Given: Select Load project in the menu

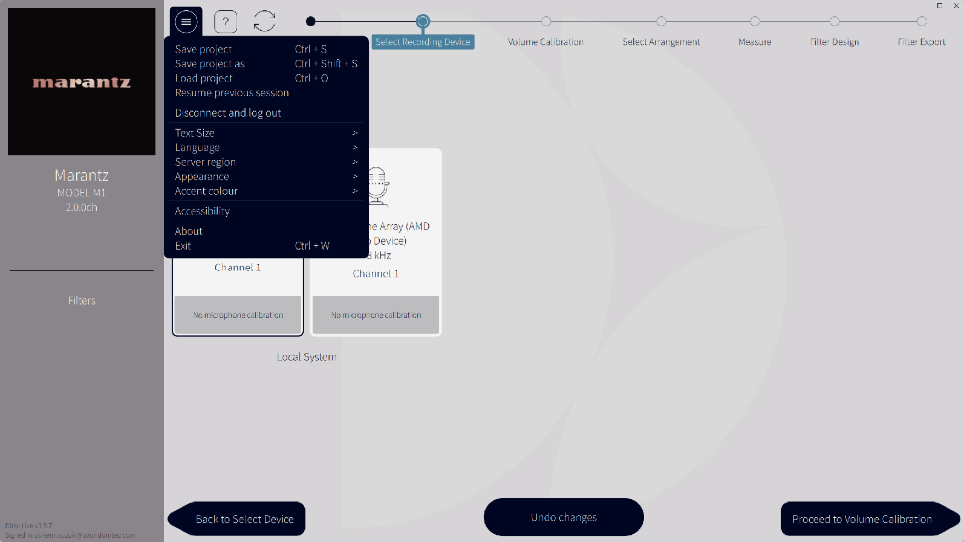Looking at the screenshot, I should click(267, 78).
